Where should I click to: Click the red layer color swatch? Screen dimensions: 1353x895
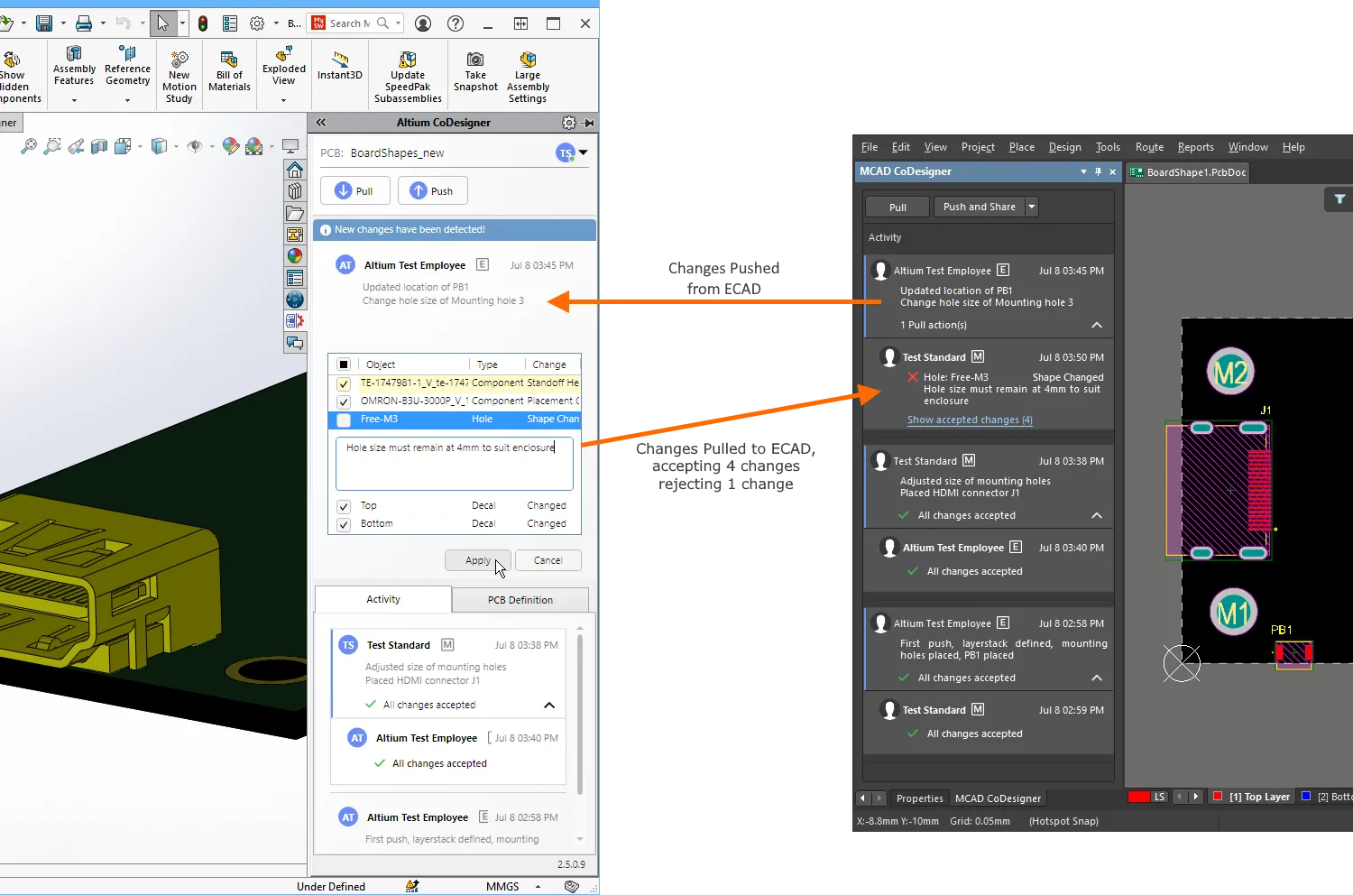pos(1139,797)
